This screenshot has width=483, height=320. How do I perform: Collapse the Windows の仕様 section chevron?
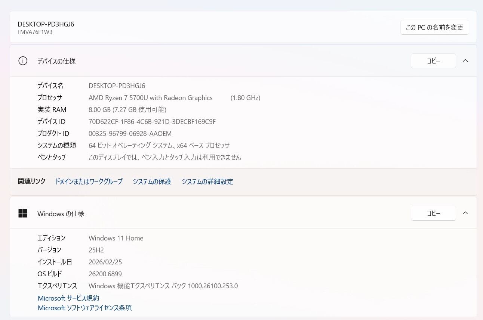coord(465,213)
